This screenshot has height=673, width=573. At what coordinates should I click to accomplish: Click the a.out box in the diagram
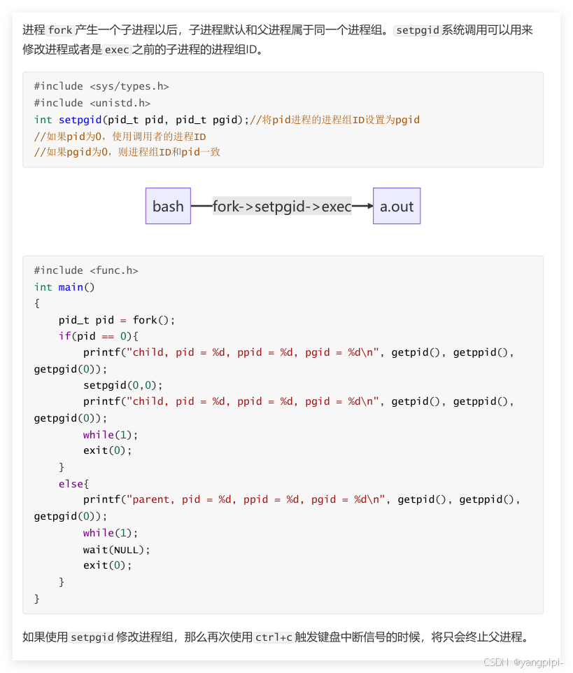tap(397, 206)
